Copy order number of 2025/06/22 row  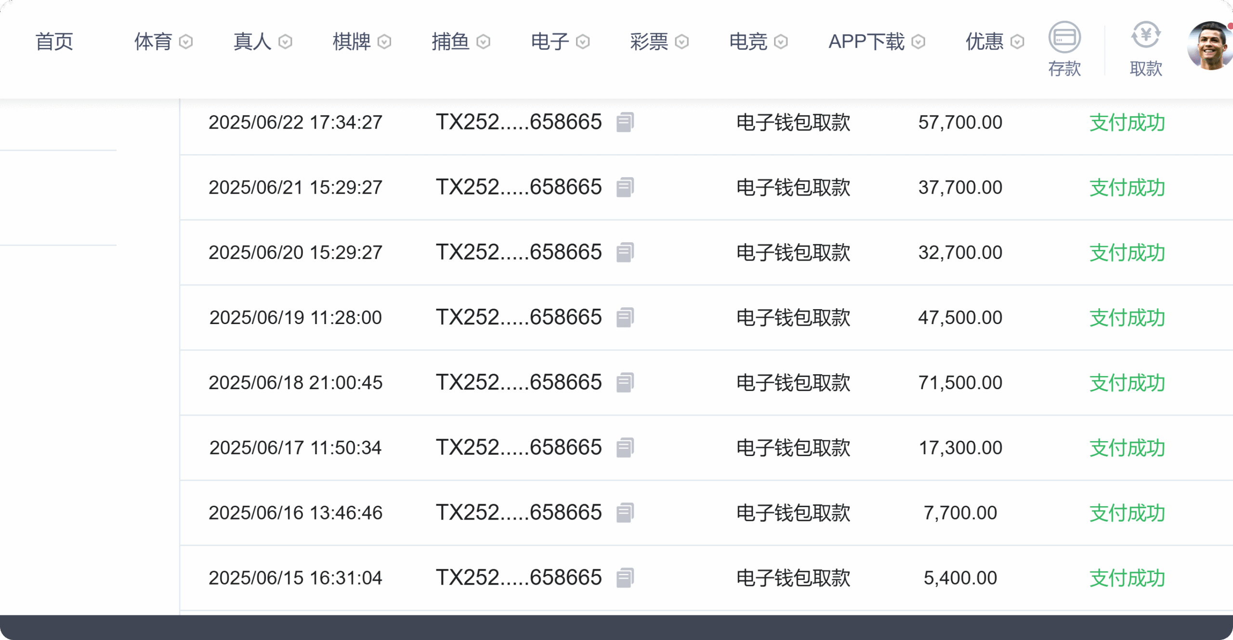tap(625, 122)
